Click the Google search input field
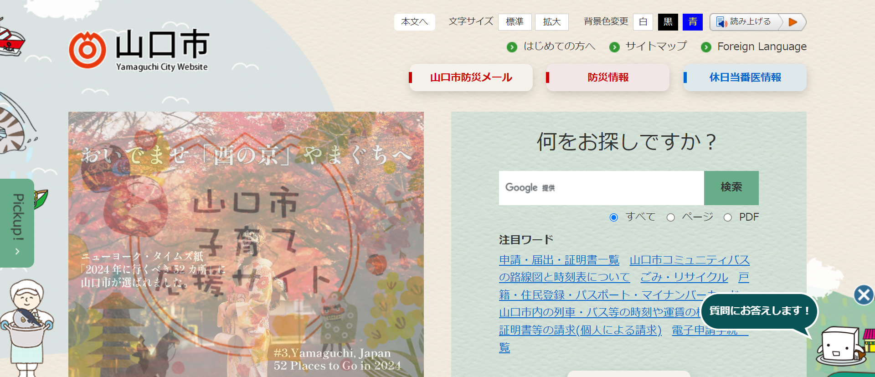The image size is (875, 377). pos(602,188)
